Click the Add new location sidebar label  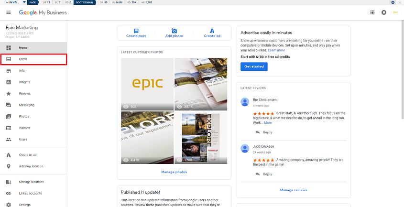click(31, 166)
